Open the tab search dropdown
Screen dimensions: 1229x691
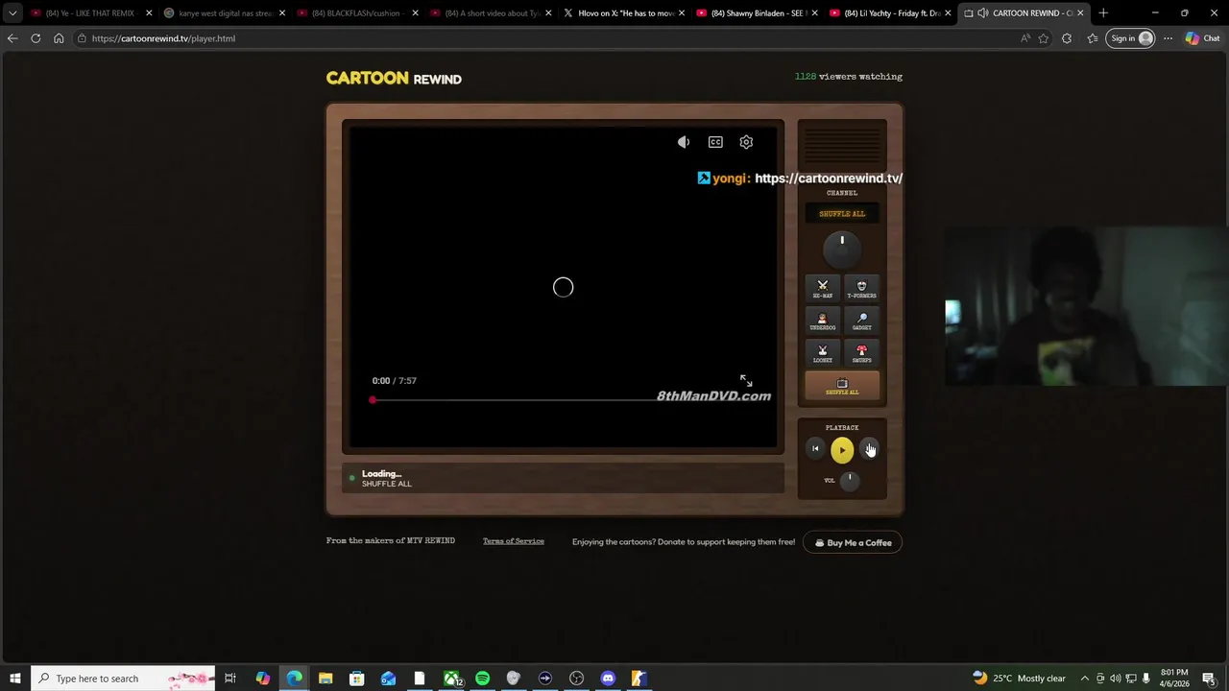tap(12, 13)
